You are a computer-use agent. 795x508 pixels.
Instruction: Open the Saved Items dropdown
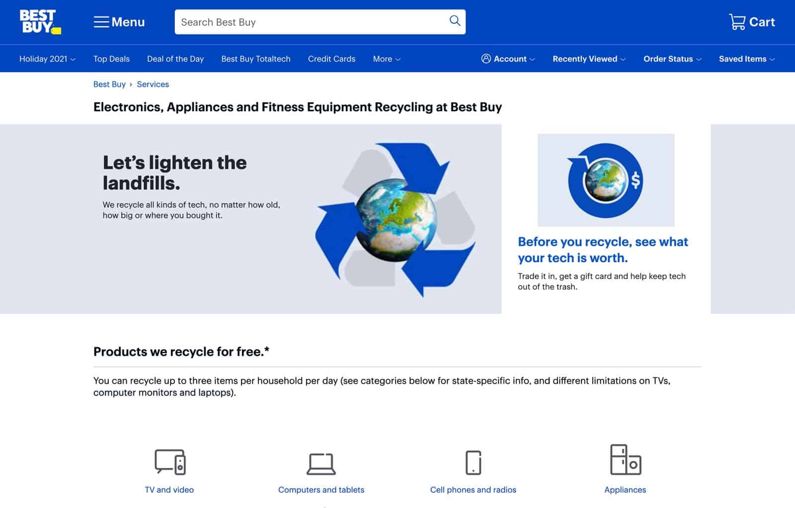click(x=747, y=59)
